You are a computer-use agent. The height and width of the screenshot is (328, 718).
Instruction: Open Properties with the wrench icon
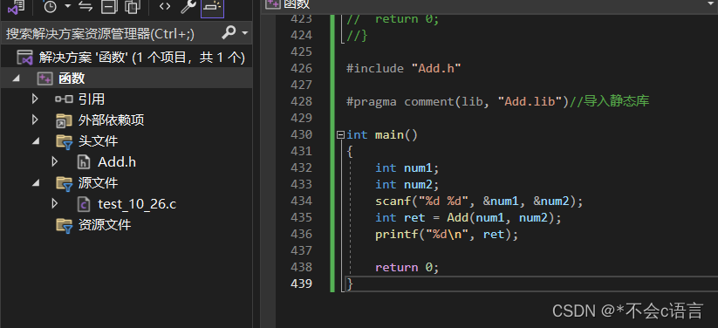pos(188,6)
